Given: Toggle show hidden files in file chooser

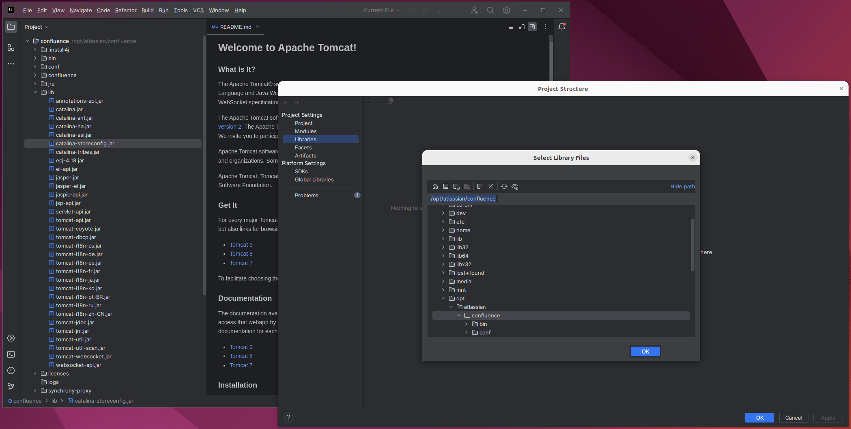Looking at the screenshot, I should 515,186.
